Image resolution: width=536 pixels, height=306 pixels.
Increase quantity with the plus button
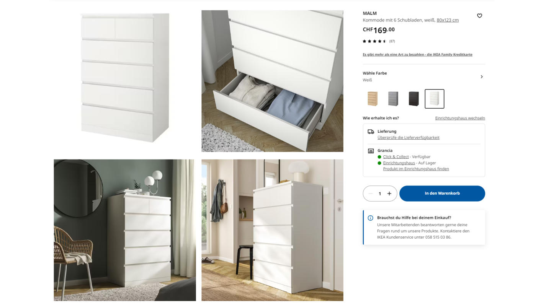(389, 194)
